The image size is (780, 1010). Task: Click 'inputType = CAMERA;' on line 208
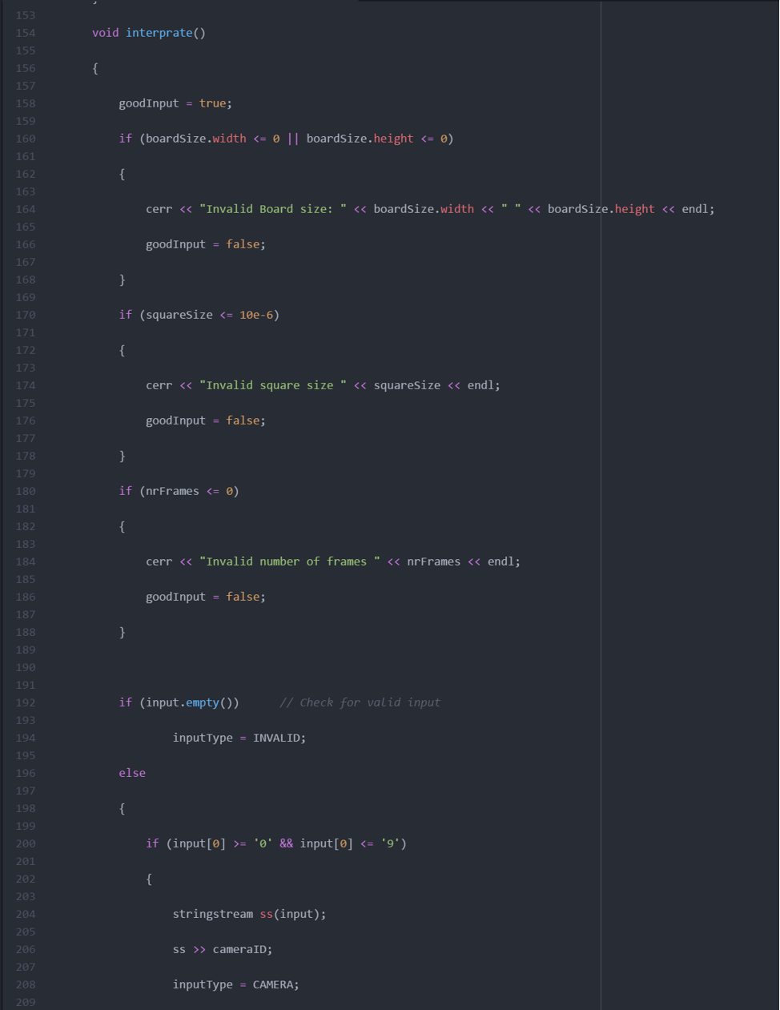pos(236,984)
